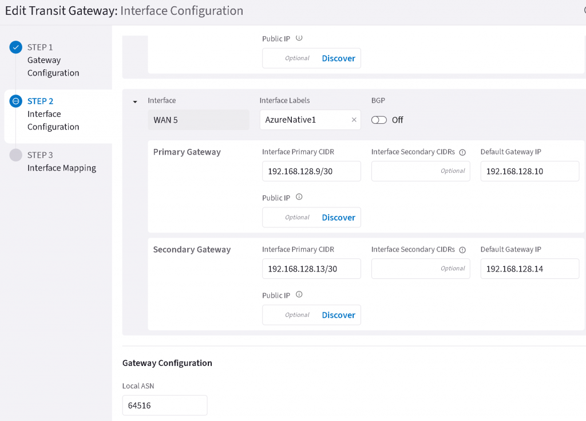Click Secondary Gateway Default Gateway IP field
The height and width of the screenshot is (421, 586).
point(529,269)
